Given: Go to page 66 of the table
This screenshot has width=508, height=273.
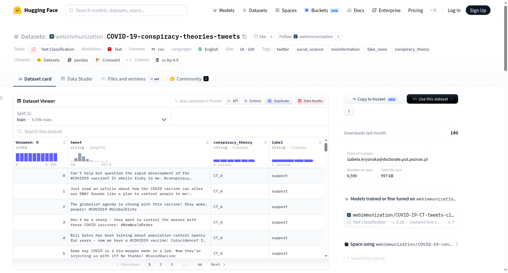Looking at the screenshot, I should (200, 264).
